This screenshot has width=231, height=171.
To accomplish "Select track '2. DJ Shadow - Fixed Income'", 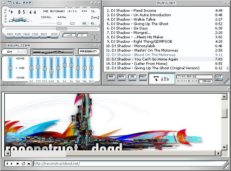I will 164,11.
